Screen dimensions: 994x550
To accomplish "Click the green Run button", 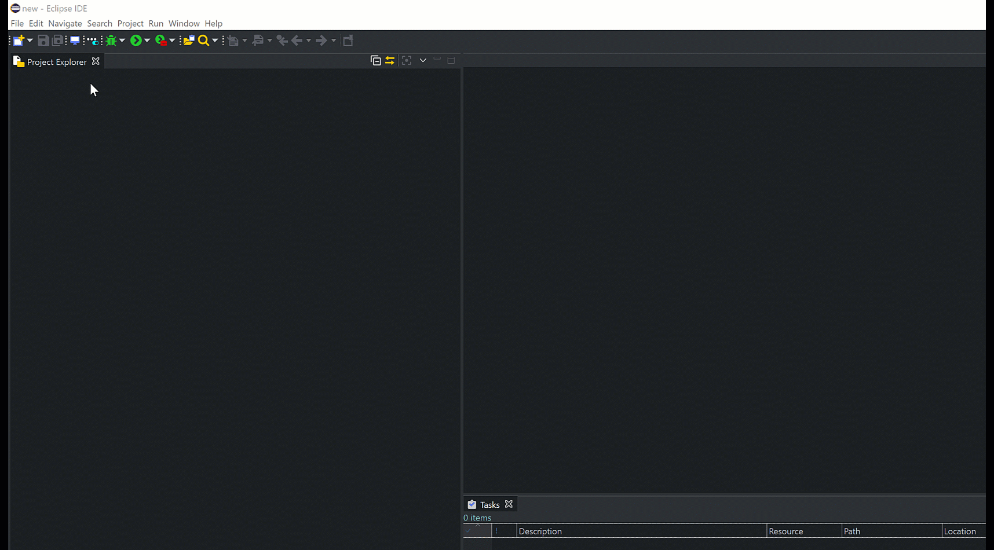I will pos(136,41).
